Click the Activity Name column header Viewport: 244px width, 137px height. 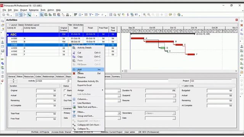(x=41, y=29)
